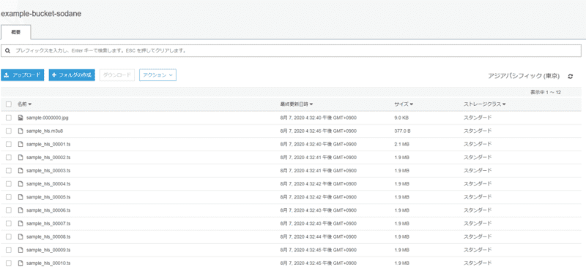Mark the checkbox for sample_hls_00006.ts
Screen dimensions: 586x276
click(x=9, y=210)
